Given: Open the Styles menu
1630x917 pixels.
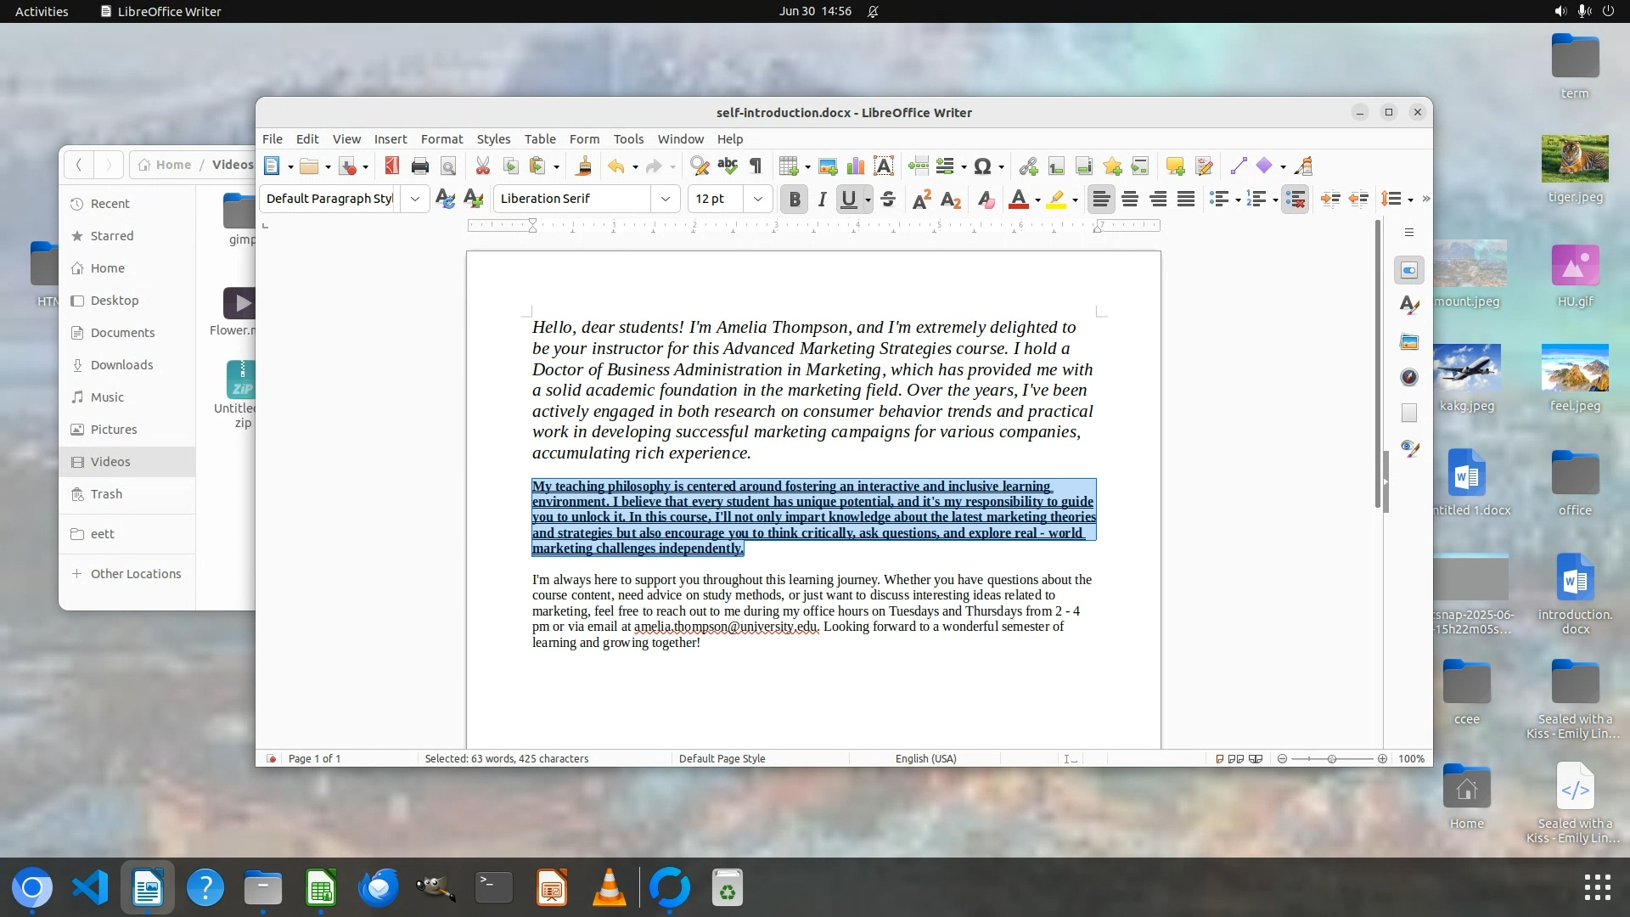Looking at the screenshot, I should (x=493, y=139).
